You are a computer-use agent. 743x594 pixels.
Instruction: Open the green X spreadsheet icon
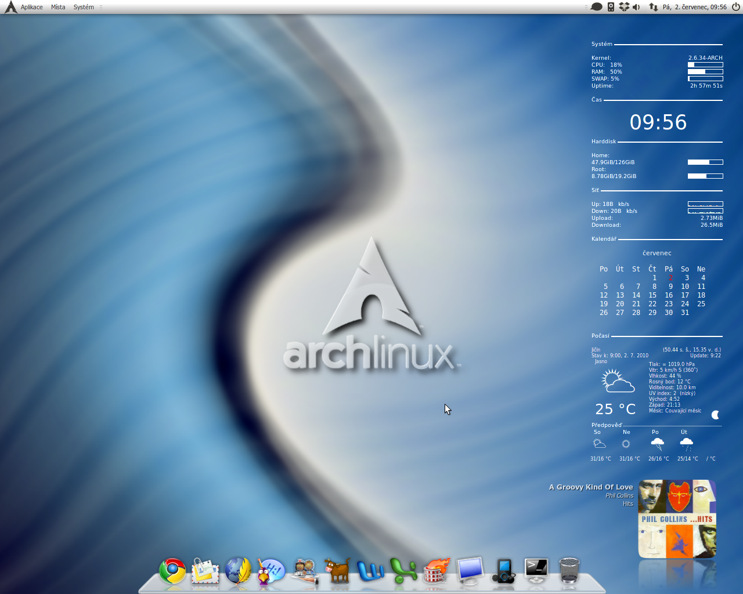pos(403,571)
